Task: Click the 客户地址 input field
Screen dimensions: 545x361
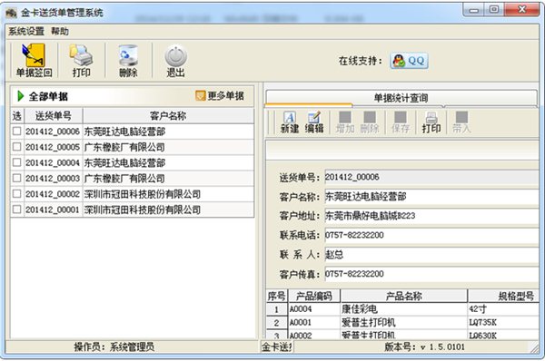Action: [431, 216]
